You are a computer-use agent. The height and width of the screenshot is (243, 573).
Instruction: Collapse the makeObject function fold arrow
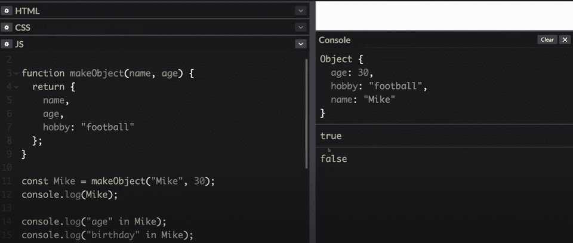coord(16,73)
